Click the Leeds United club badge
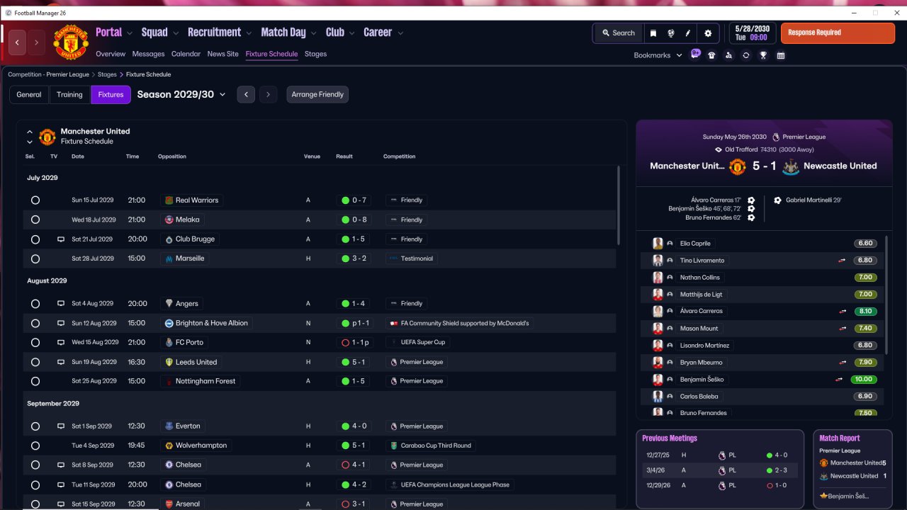Screen dimensions: 907x510 [x=169, y=362]
